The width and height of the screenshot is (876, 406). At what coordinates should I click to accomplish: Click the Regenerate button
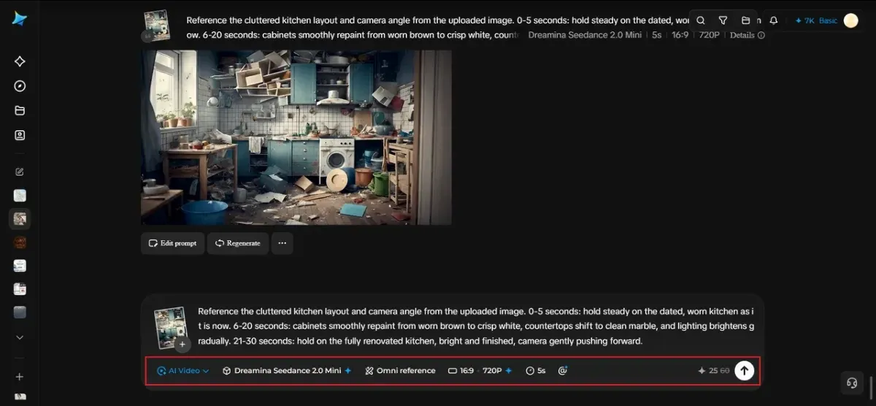click(x=238, y=243)
